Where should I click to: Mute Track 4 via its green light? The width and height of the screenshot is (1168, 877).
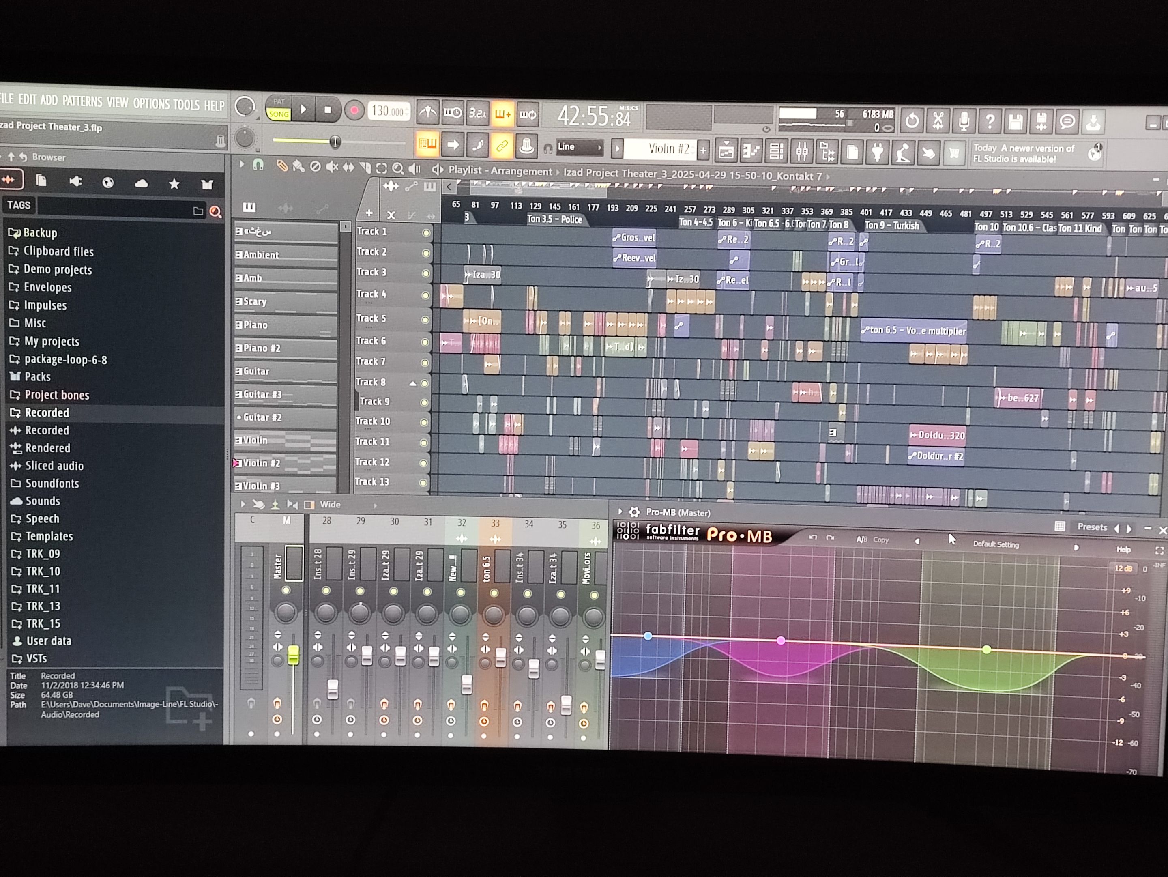(x=425, y=295)
